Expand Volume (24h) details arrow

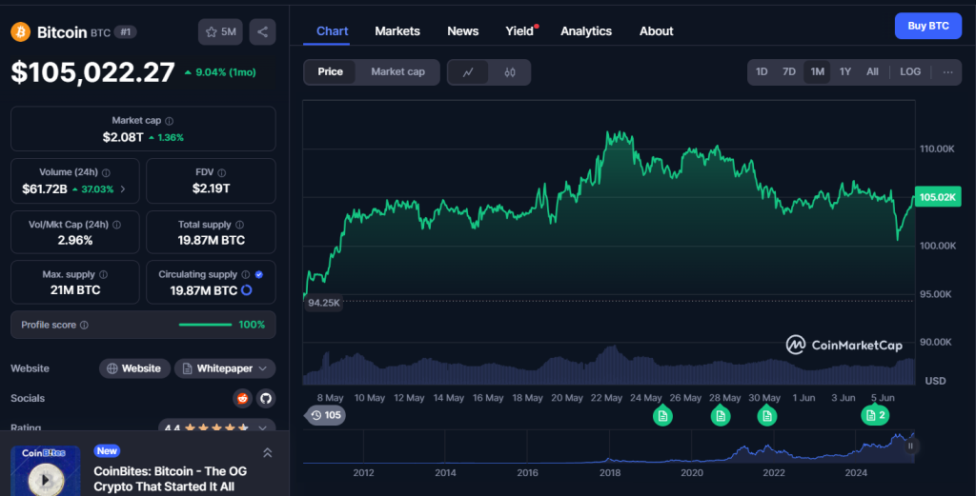click(123, 188)
